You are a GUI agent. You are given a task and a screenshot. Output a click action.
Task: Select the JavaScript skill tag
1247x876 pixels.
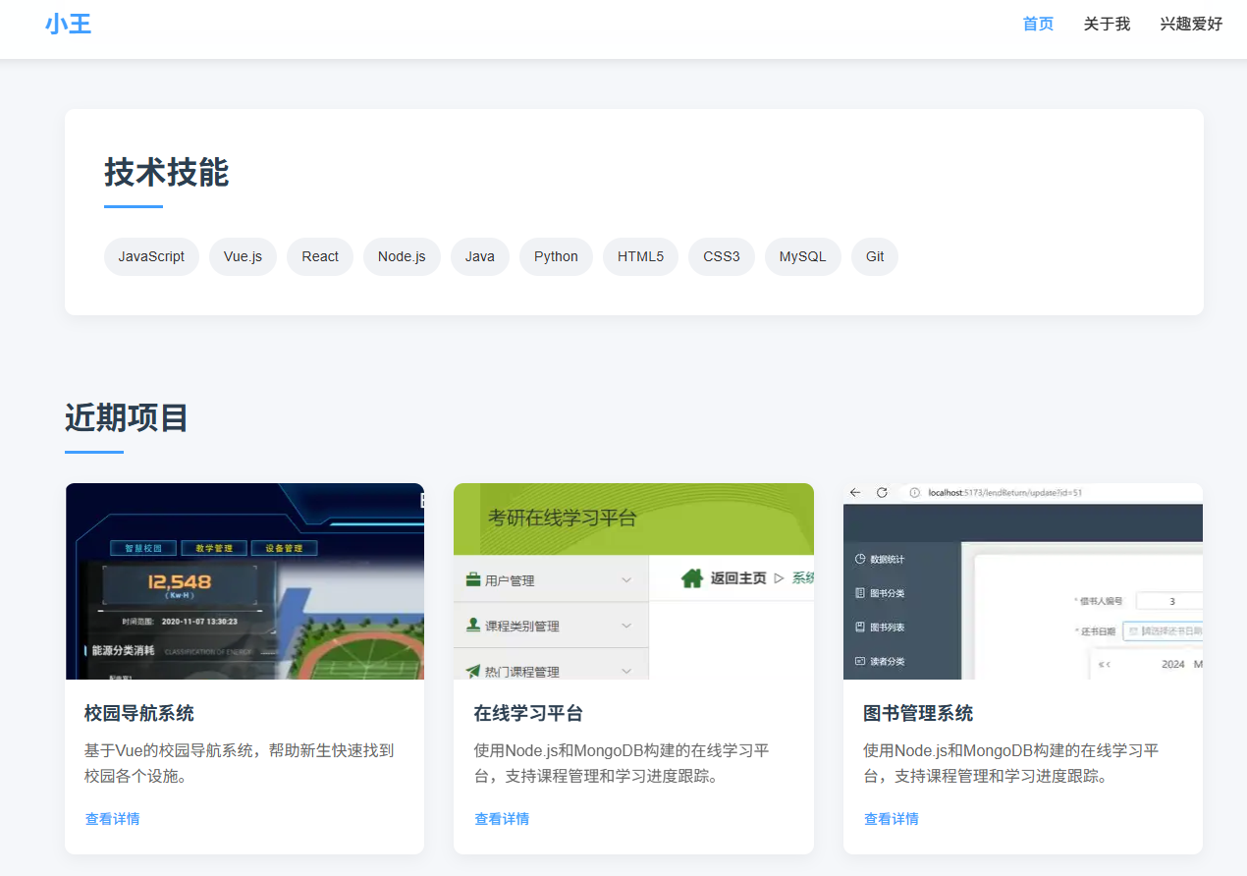click(151, 256)
